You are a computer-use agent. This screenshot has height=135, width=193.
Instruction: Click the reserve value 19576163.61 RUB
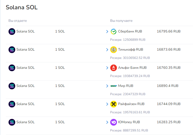[136, 112]
